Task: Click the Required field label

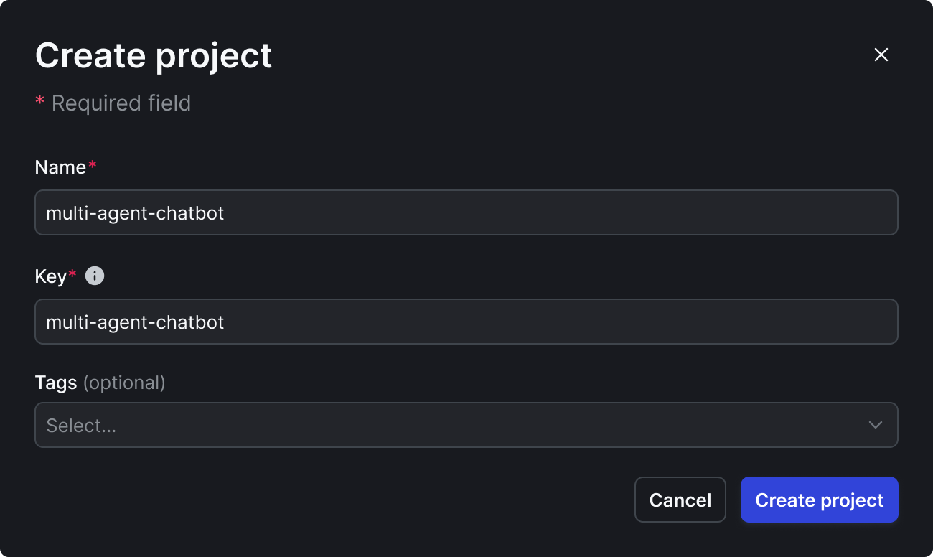Action: 120,103
